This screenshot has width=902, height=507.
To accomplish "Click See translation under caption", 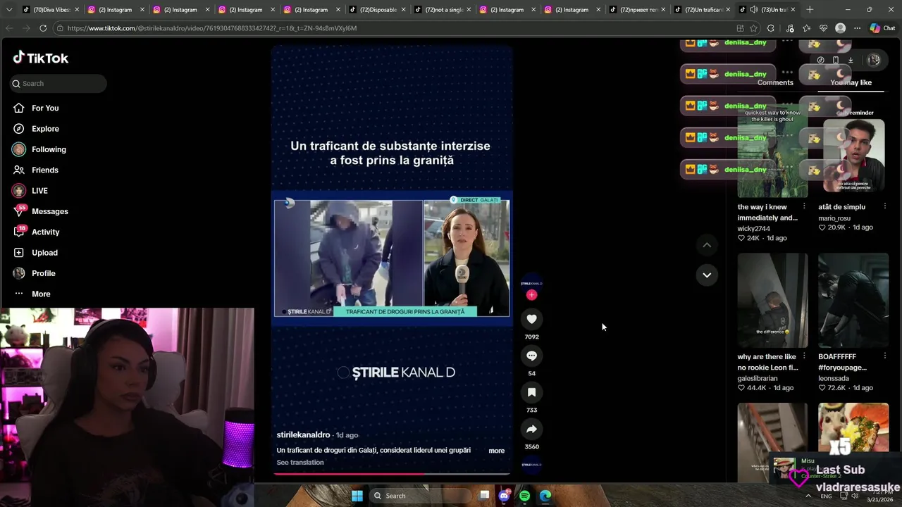I will (x=300, y=463).
